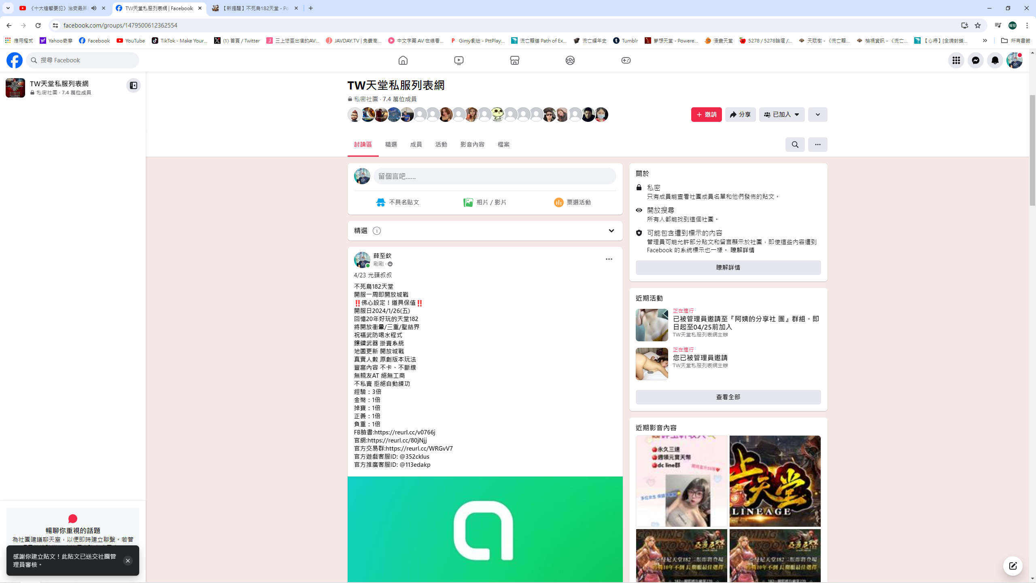1036x583 pixels.
Task: Open the 薛至欽 author name link
Action: [382, 256]
